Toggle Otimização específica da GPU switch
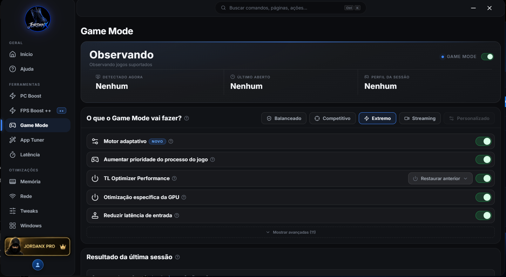 [x=484, y=197]
